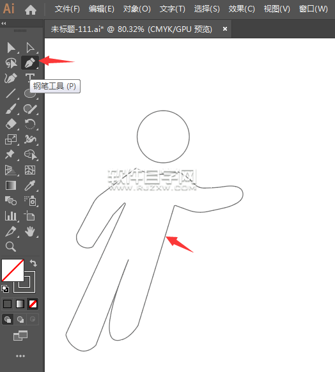Image resolution: width=335 pixels, height=372 pixels.
Task: Click the Fill color box
Action: [x=13, y=270]
